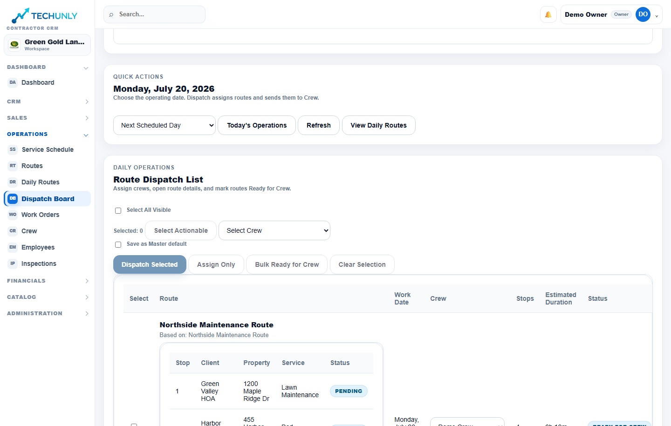Click the Crew column header
The height and width of the screenshot is (426, 671).
[x=438, y=298]
